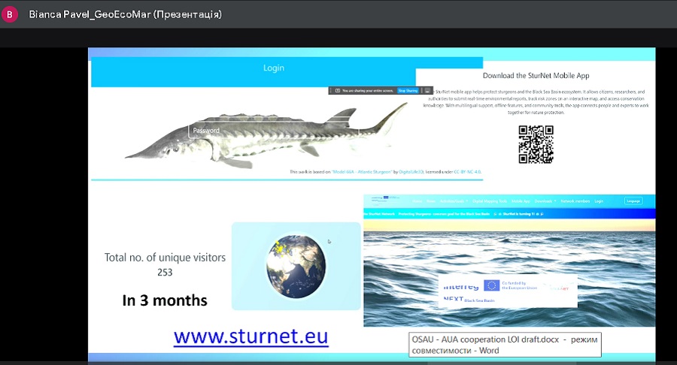677x365 pixels.
Task: Open the CC-BY-NC-4.0 license link
Action: point(466,172)
